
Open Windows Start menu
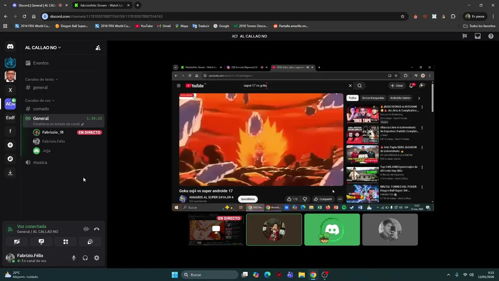pos(175,275)
